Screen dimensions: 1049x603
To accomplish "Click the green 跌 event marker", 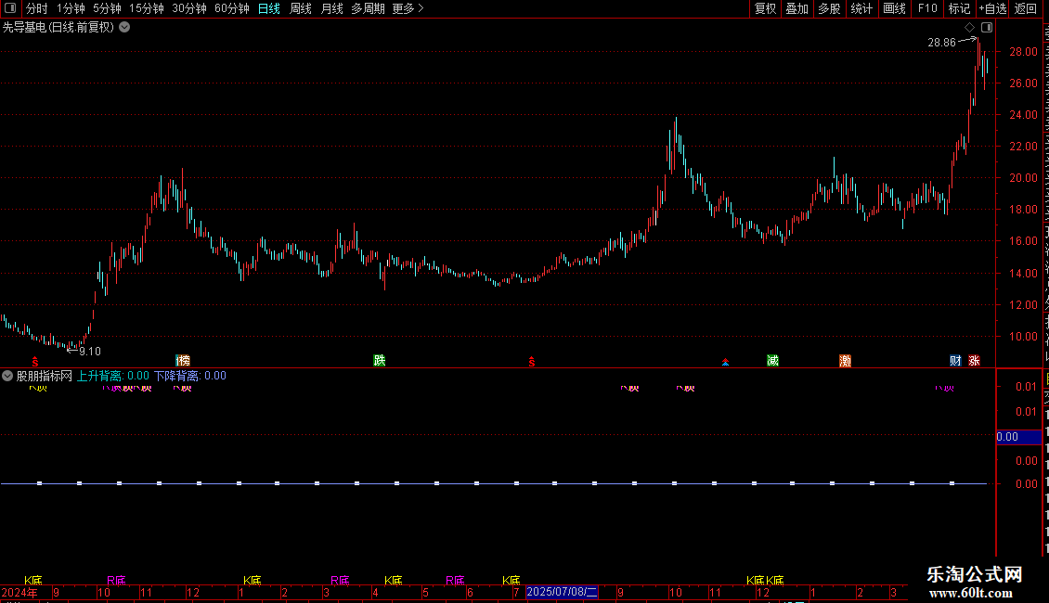I will click(x=380, y=360).
